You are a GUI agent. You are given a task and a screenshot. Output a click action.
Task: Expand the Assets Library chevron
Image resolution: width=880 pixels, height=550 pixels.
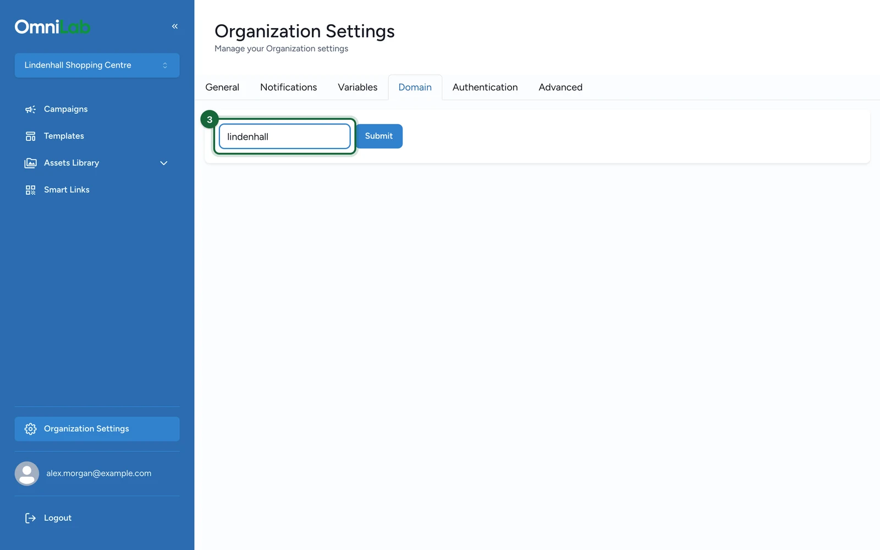coord(164,163)
